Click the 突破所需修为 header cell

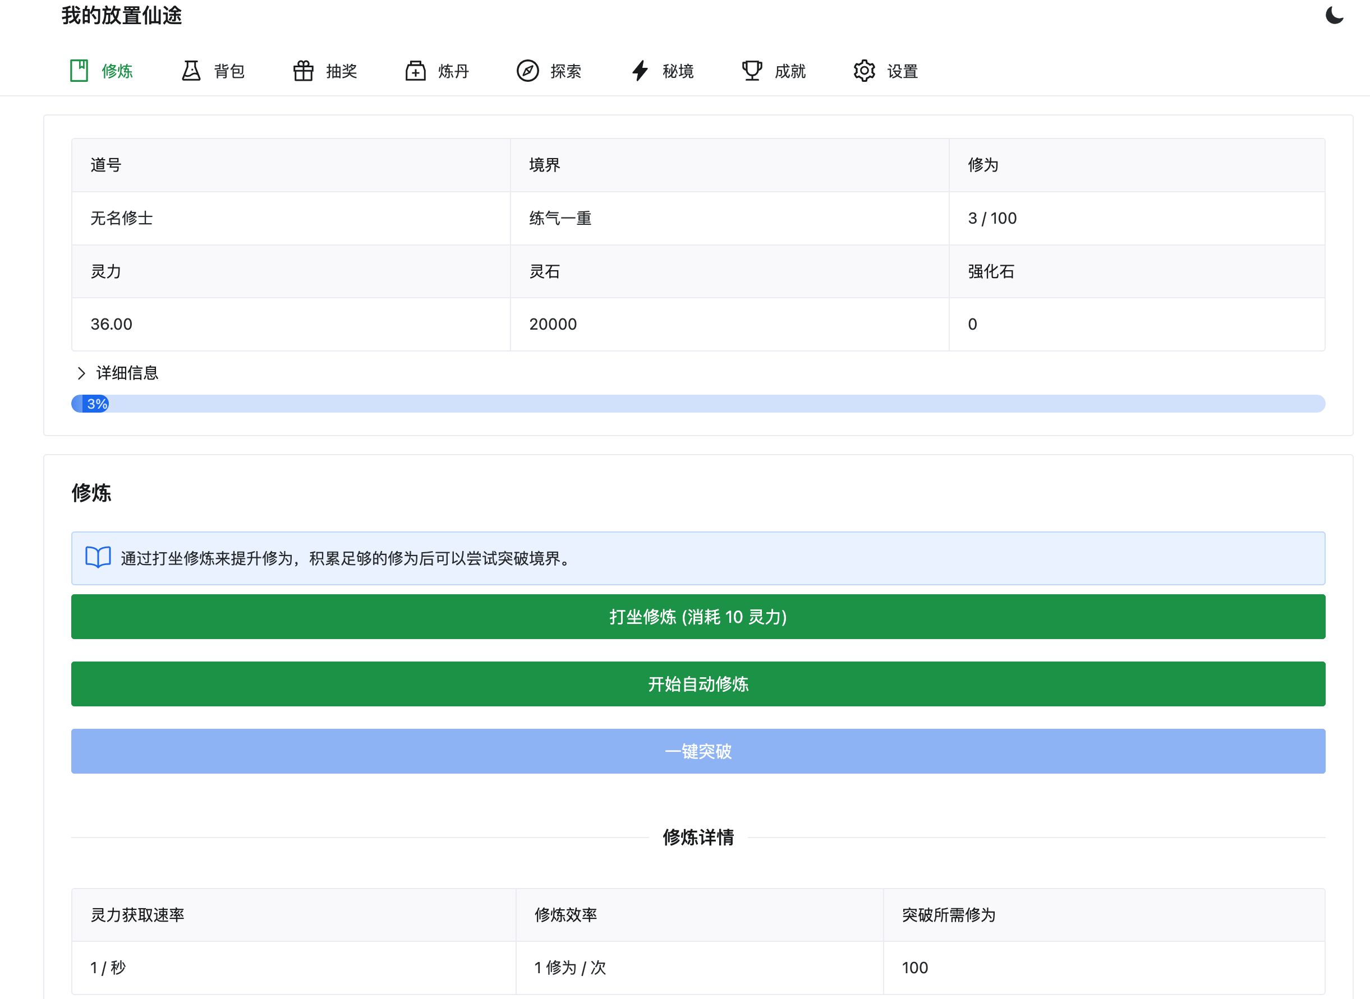point(1104,915)
